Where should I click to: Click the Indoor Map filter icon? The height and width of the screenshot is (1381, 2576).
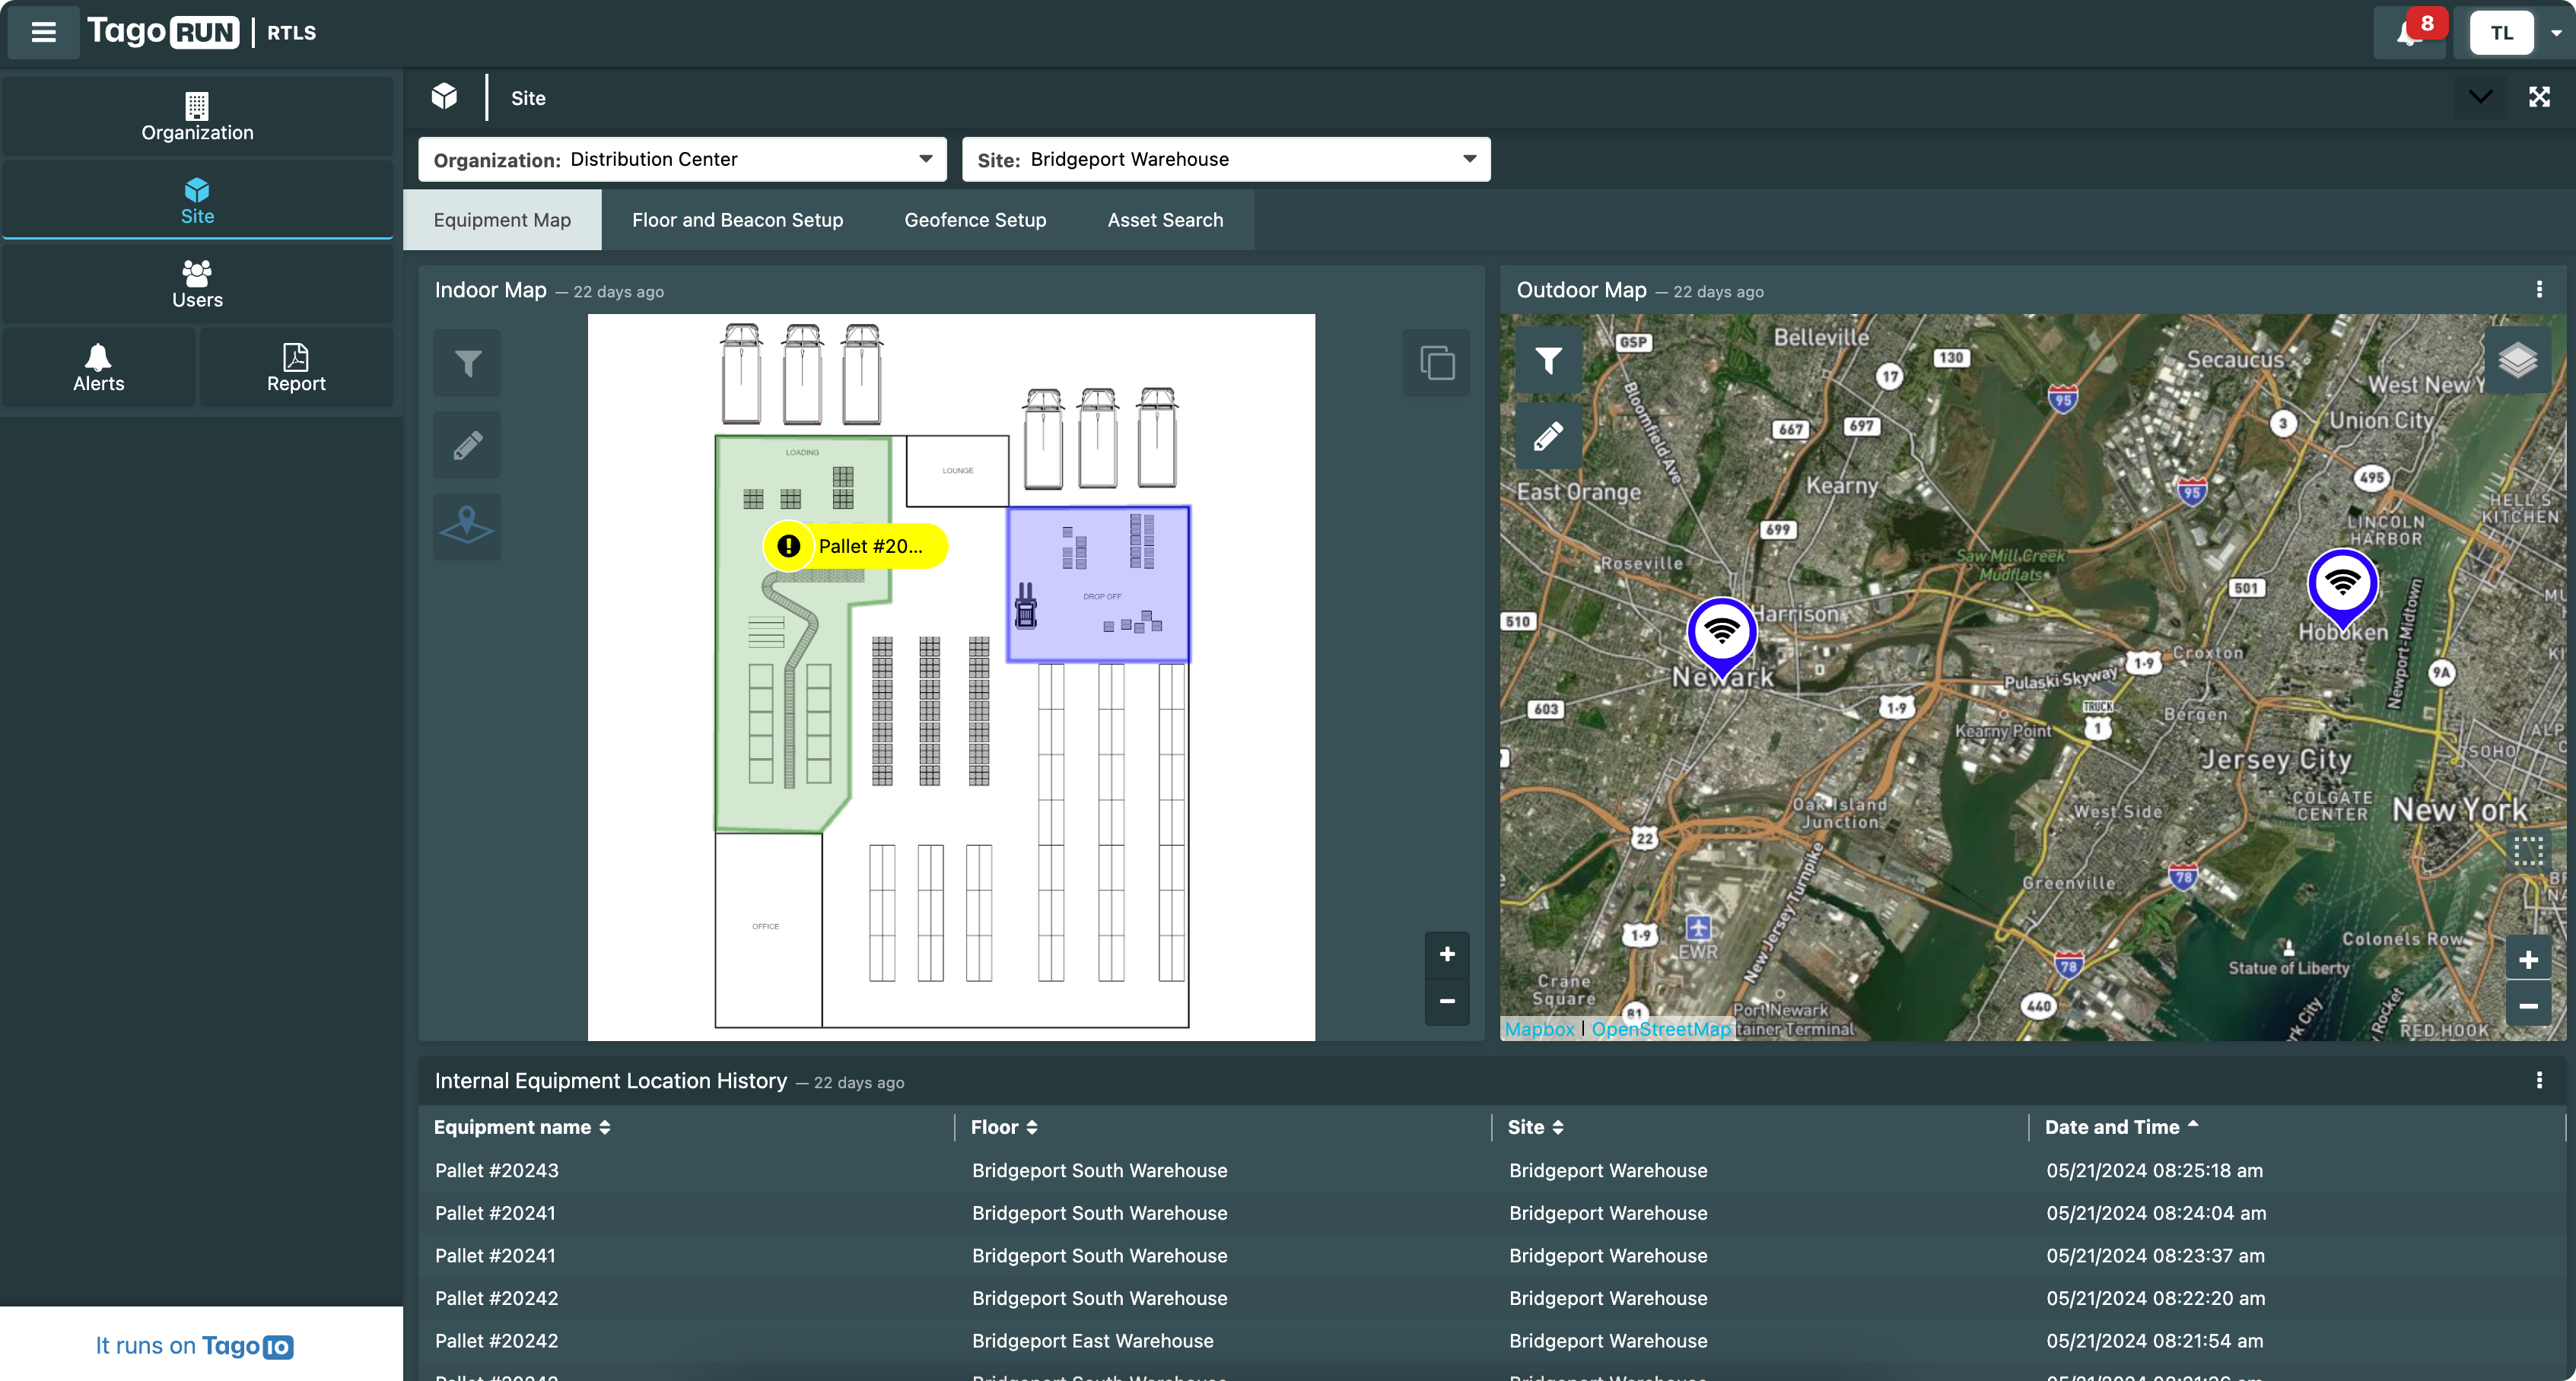(467, 363)
